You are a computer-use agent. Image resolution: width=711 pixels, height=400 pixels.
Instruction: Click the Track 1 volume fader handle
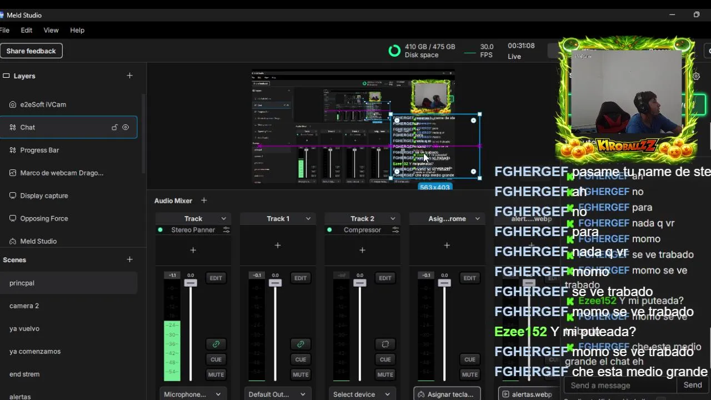click(275, 283)
